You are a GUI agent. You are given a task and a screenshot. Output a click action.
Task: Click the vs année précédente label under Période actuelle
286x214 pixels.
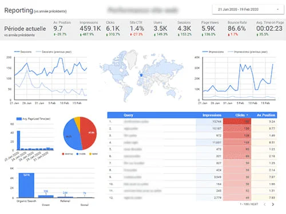click(19, 35)
